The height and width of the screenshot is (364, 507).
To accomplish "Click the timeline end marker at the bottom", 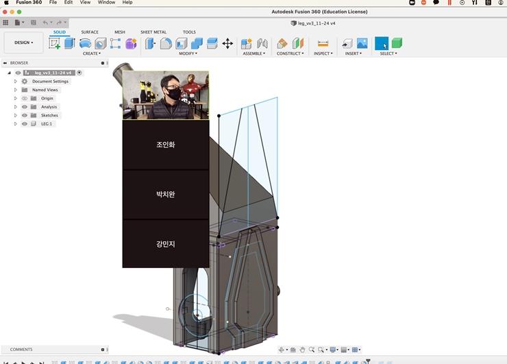I will click(x=368, y=361).
